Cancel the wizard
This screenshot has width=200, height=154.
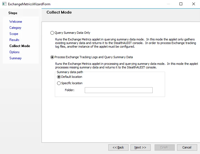[x=187, y=148]
